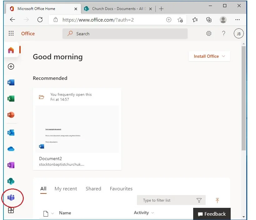256x220 pixels.
Task: Click the install app plus icon in address bar
Action: click(169, 20)
